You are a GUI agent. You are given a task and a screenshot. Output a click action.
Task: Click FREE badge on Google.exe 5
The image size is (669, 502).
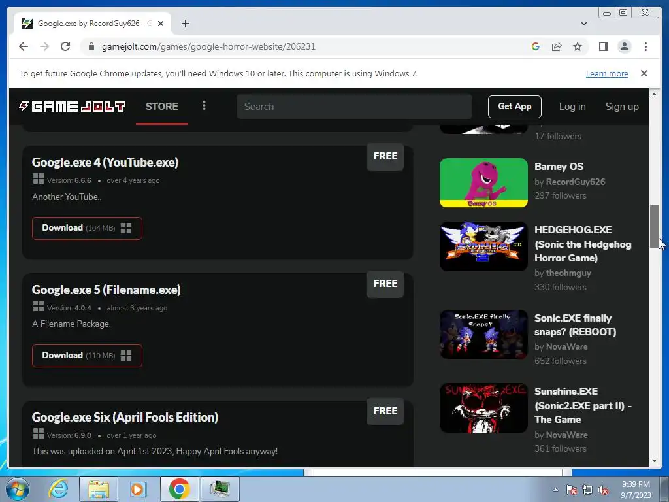tap(385, 284)
